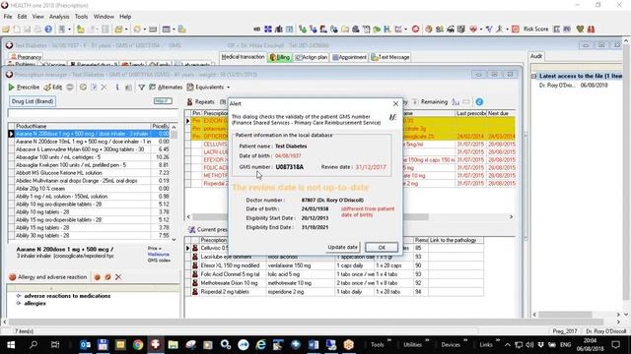Open the Window menu
631x354 pixels.
pos(104,17)
